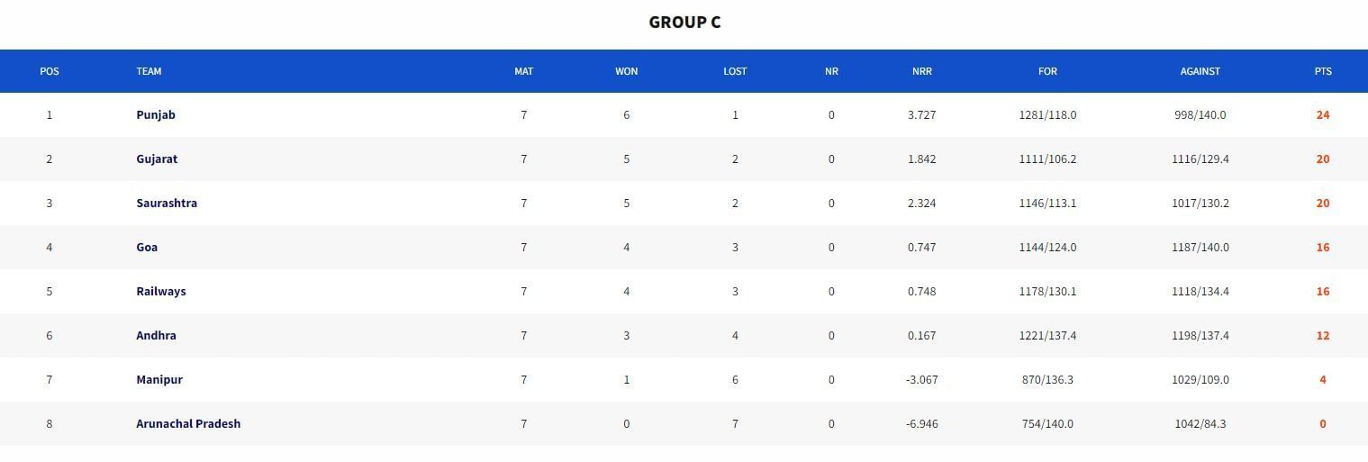Click the GROUP C heading
The width and height of the screenshot is (1368, 462).
click(684, 23)
